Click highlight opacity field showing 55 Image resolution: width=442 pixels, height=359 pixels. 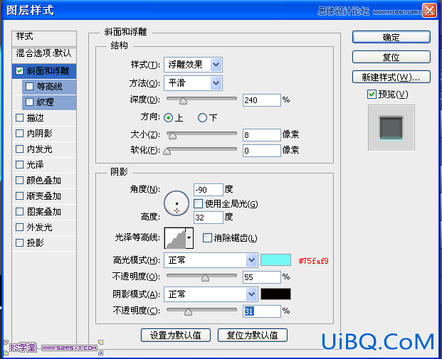(262, 277)
